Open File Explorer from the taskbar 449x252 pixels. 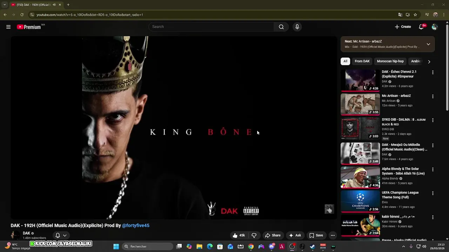199,246
